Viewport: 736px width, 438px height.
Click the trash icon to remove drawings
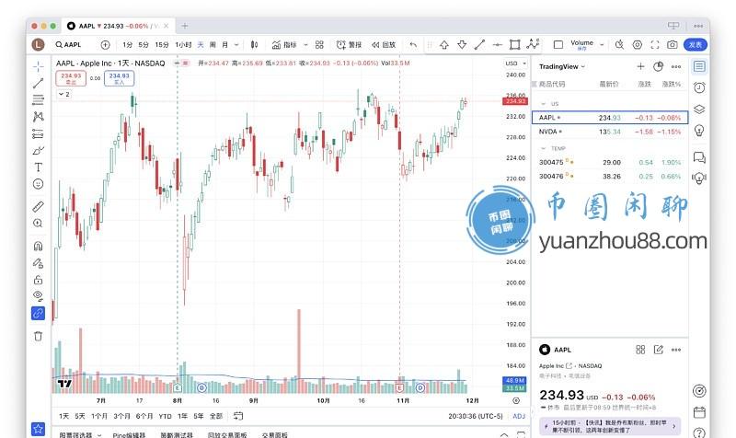[x=38, y=336]
